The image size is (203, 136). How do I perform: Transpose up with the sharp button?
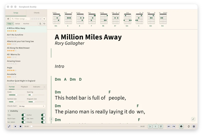click(161, 126)
